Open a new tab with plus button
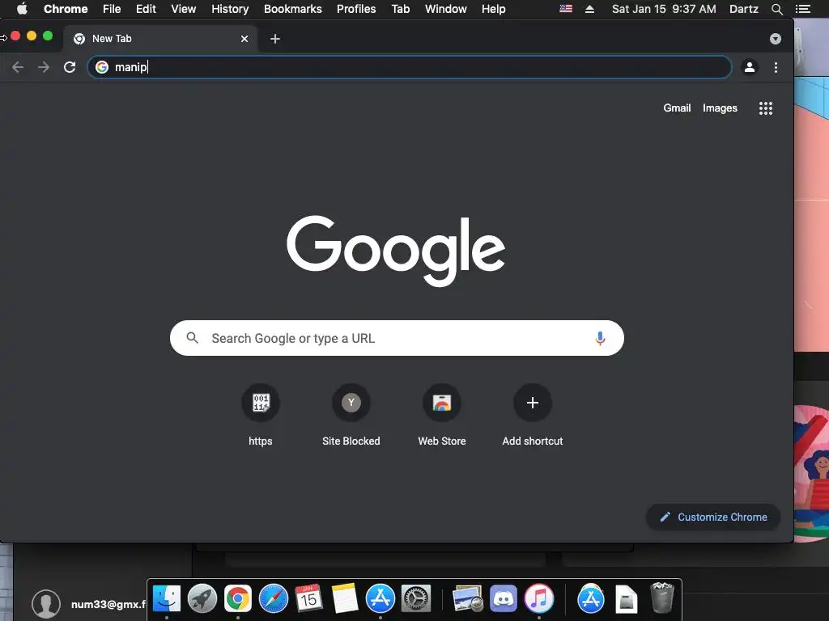The width and height of the screenshot is (829, 621). click(x=275, y=39)
